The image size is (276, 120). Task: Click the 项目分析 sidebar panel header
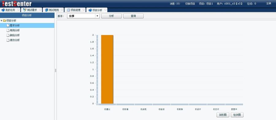tap(27, 15)
